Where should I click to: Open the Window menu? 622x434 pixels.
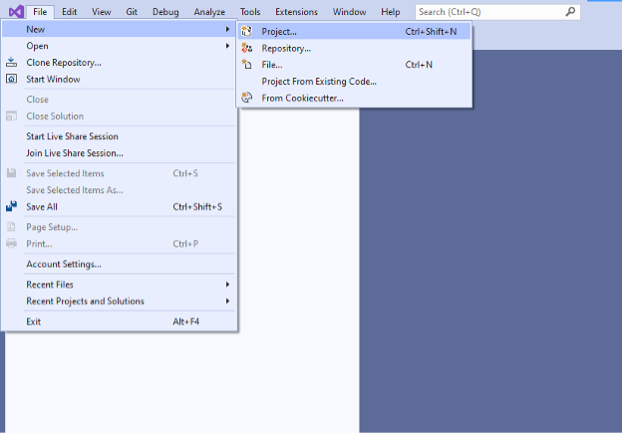point(349,12)
